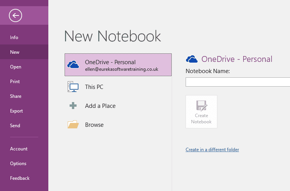Viewport: 290px width, 191px height.
Task: Click the Notebook Name: label
Action: pos(208,71)
